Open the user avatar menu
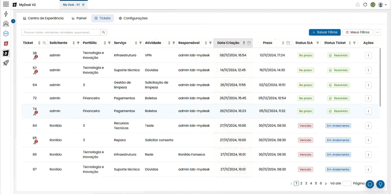Viewport: 391px width, 194px height. click(382, 4)
